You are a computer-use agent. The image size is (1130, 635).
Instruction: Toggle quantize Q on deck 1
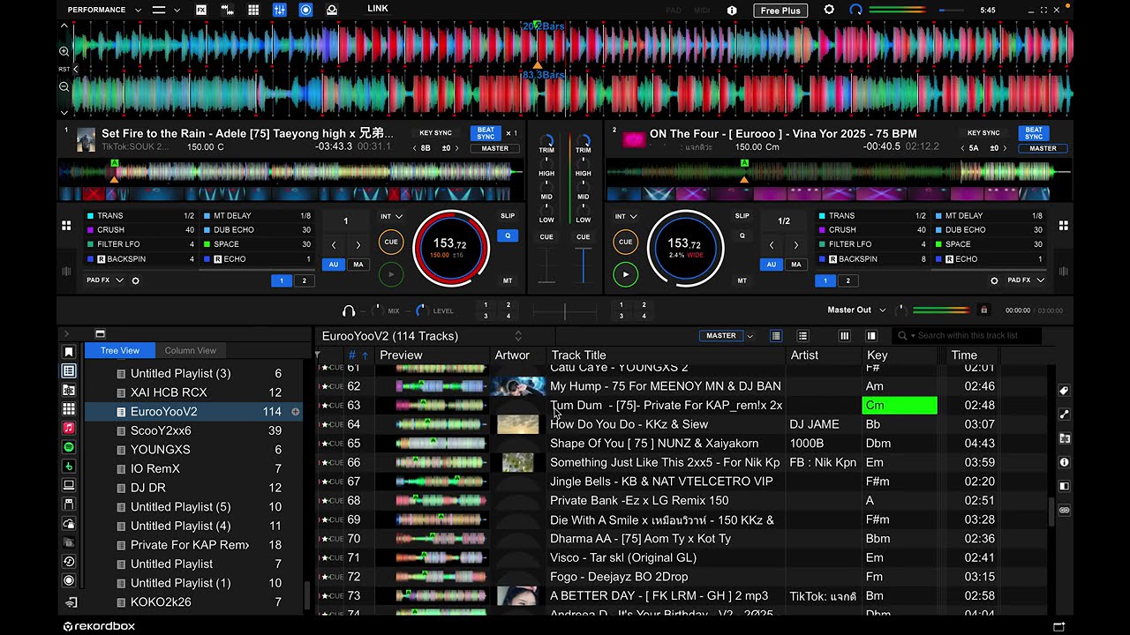click(508, 235)
